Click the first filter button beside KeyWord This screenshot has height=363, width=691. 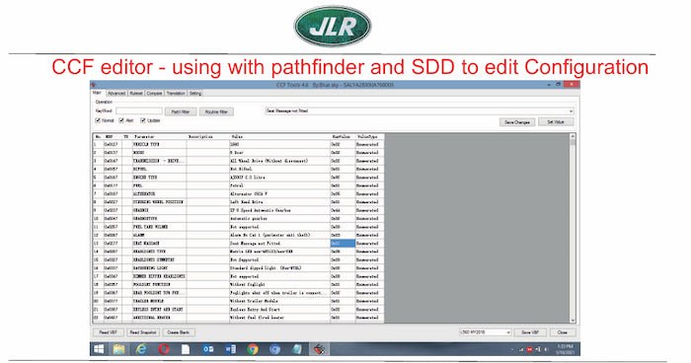coord(181,111)
